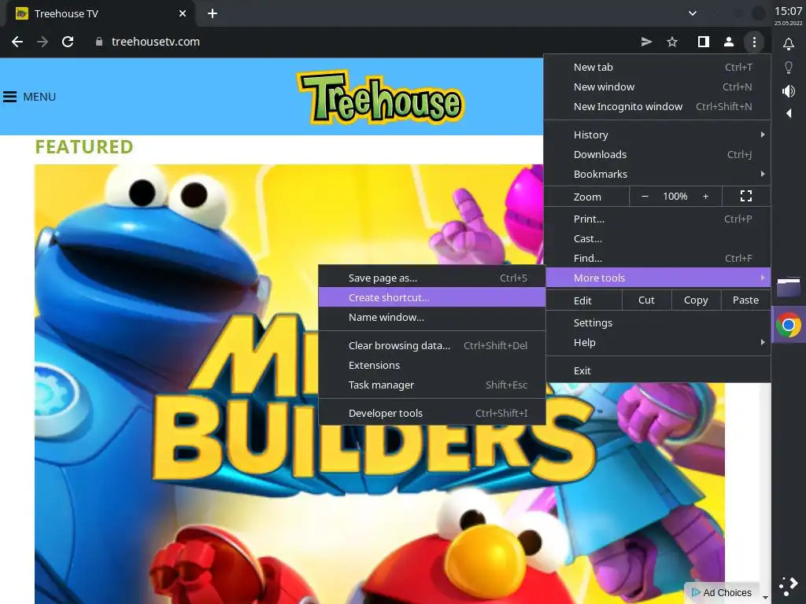The height and width of the screenshot is (604, 806).
Task: Expand the Bookmarks submenu
Action: [x=657, y=174]
